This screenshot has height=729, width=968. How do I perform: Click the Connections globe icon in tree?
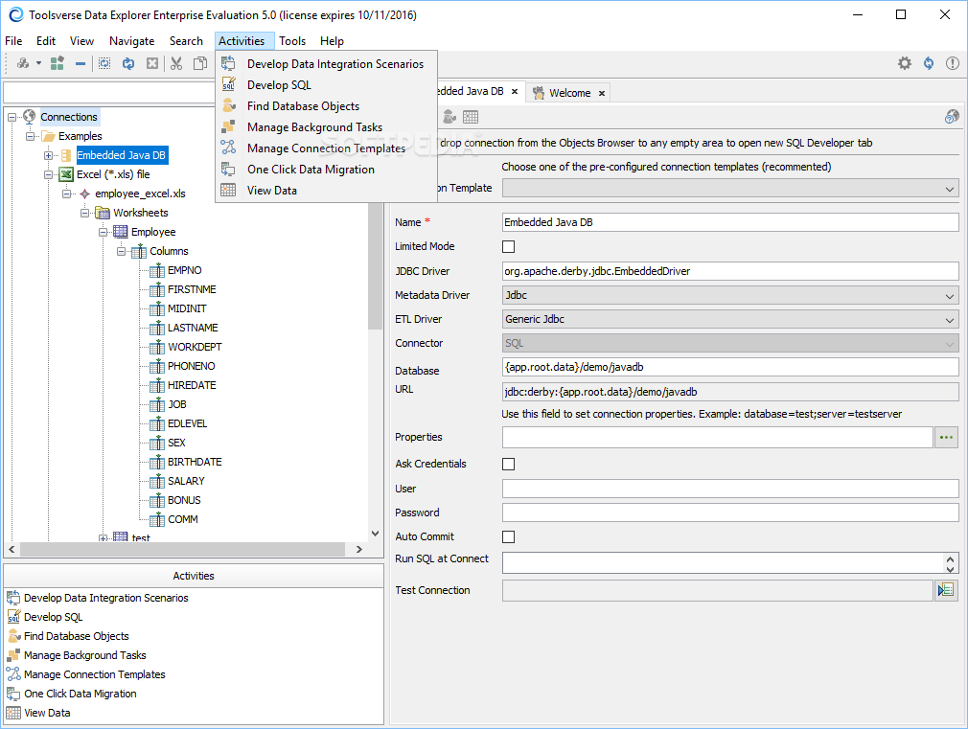29,116
